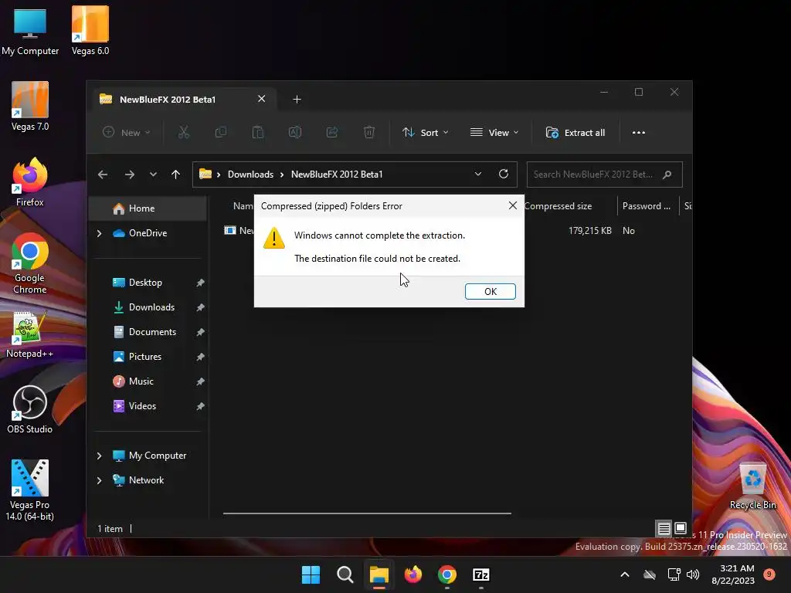Image resolution: width=791 pixels, height=593 pixels.
Task: Click the Rename icon in Explorer toolbar
Action: [295, 133]
